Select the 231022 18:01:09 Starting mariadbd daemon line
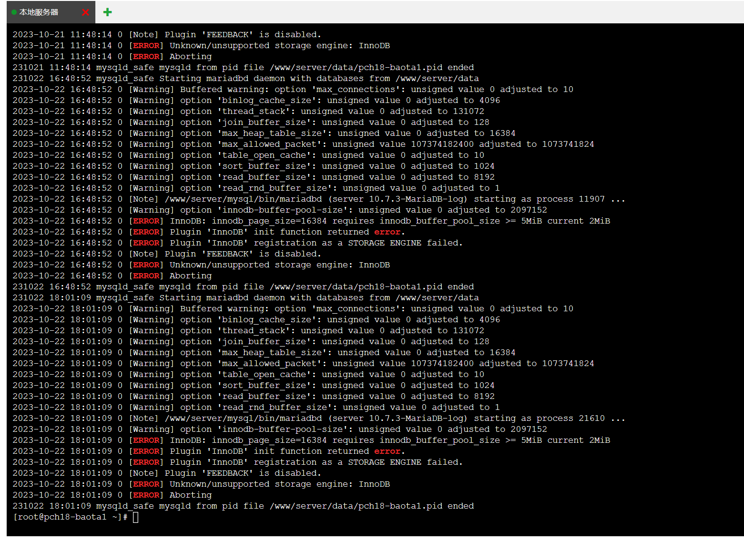The image size is (744, 541). click(245, 298)
